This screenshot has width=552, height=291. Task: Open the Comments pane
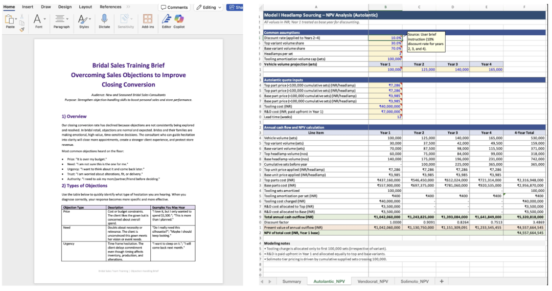[x=174, y=7]
